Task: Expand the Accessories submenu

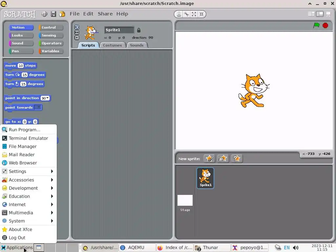Action: coord(28,180)
